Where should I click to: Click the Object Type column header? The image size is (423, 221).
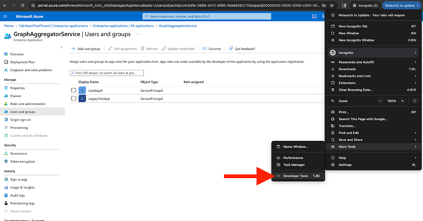[149, 82]
